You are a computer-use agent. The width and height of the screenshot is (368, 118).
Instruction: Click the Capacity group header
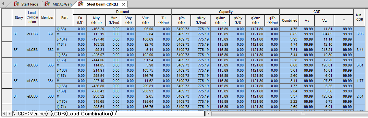click(x=225, y=12)
